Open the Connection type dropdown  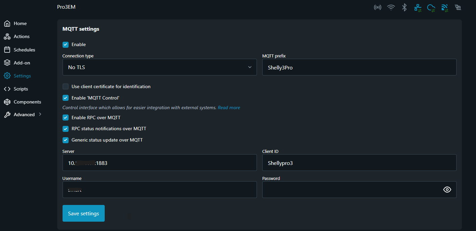[160, 67]
